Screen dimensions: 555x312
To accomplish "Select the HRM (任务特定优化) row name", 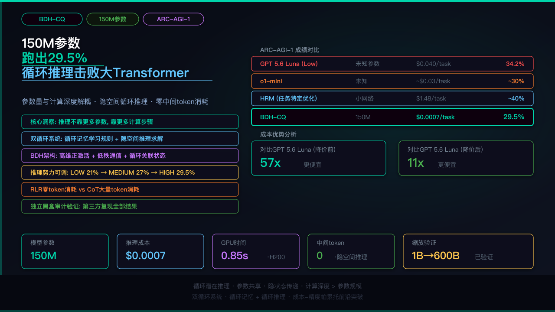I will pos(289,98).
